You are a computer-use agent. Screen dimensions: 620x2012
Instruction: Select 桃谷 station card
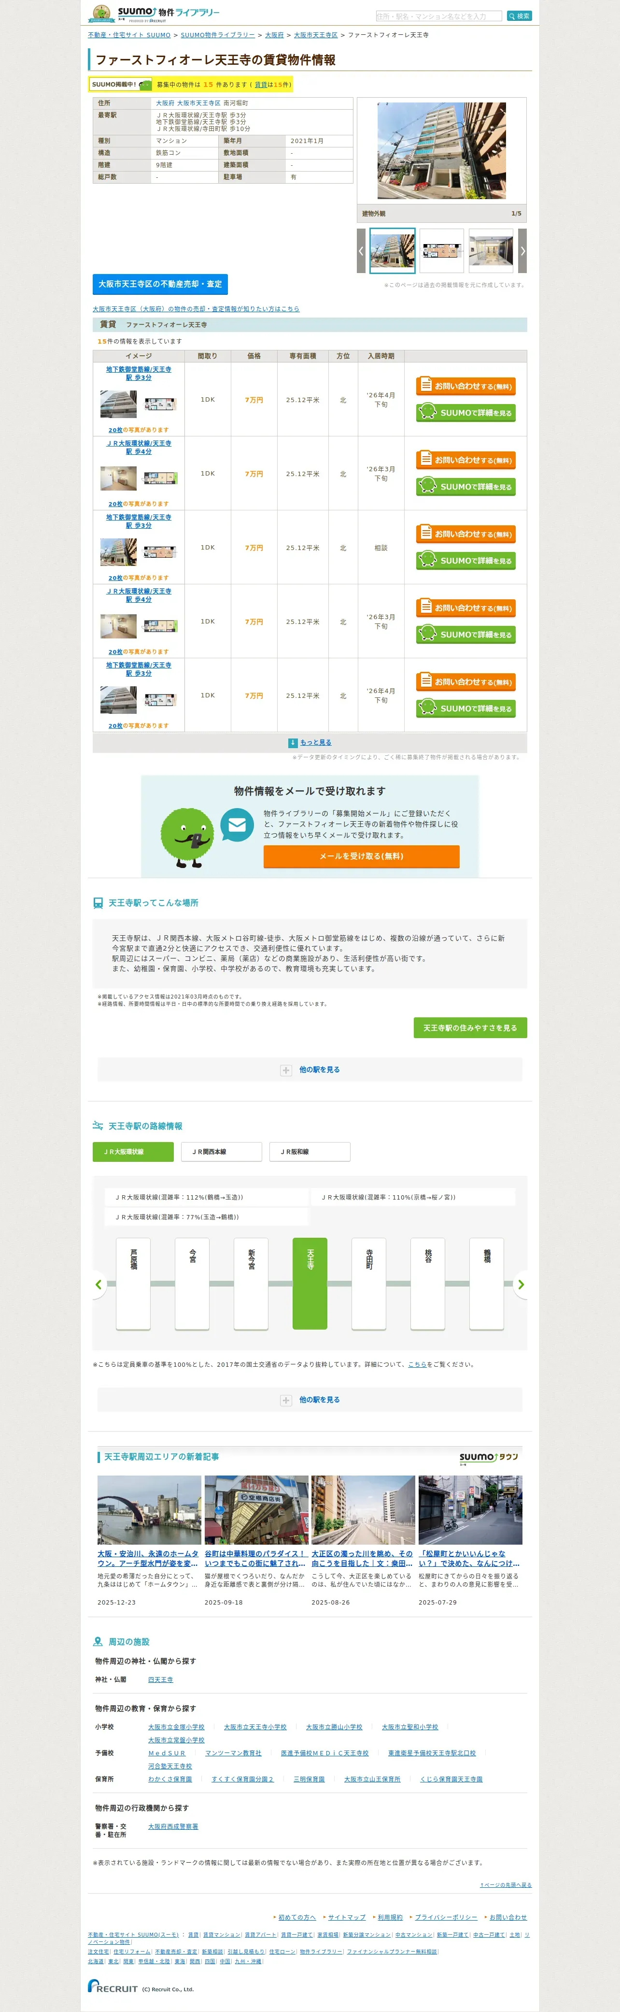coord(427,1283)
